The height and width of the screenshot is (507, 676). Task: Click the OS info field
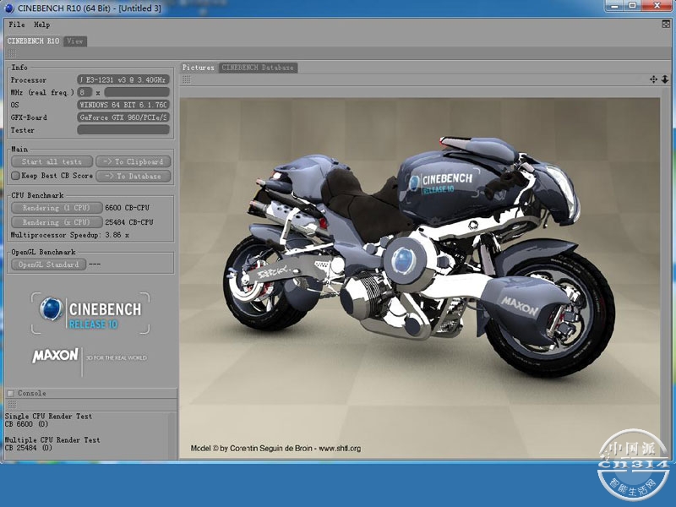(123, 105)
